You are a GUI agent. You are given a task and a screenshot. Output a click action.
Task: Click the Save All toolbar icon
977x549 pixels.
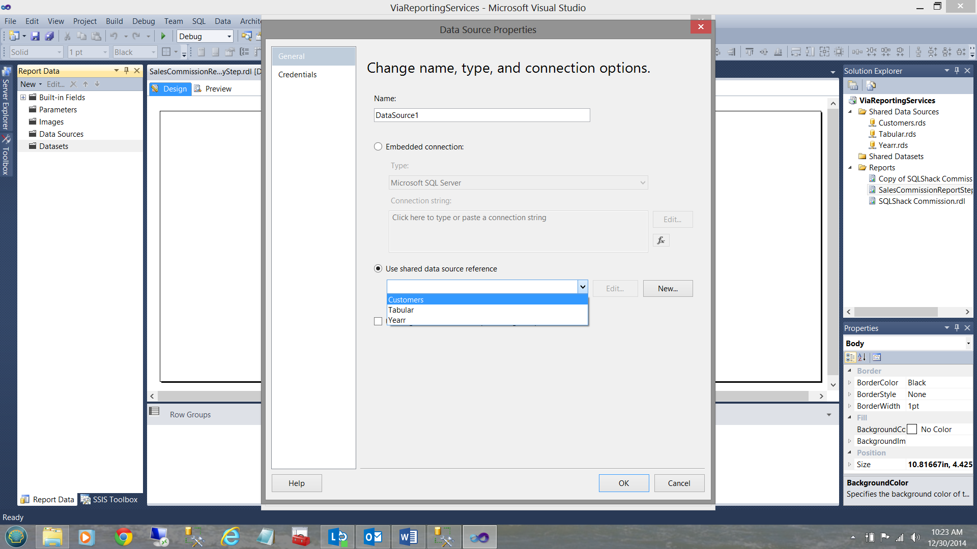(49, 36)
